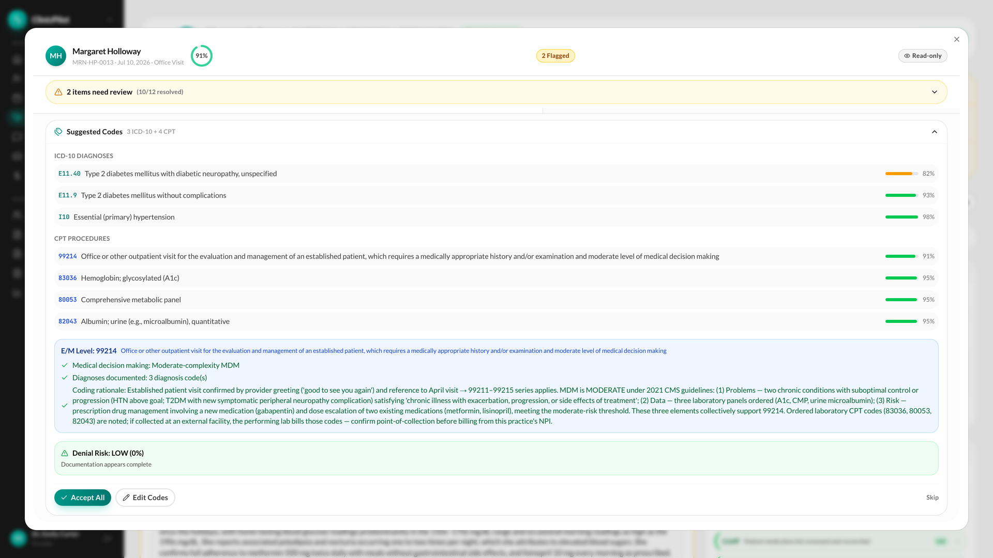Select the E11.9 diabetes without complications code

(496, 195)
